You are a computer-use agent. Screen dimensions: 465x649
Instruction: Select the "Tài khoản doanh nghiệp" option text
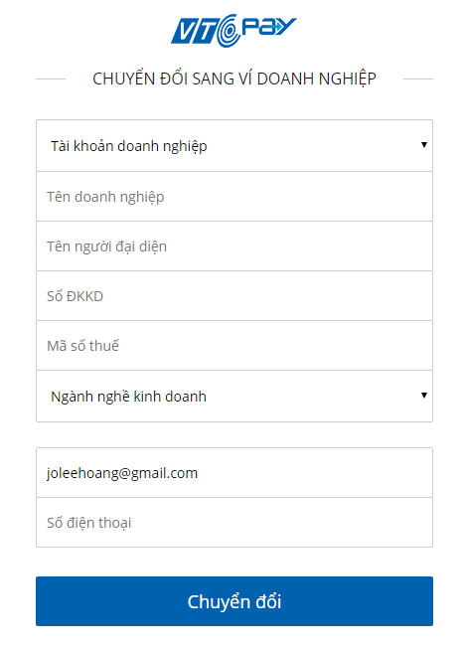pyautogui.click(x=128, y=146)
